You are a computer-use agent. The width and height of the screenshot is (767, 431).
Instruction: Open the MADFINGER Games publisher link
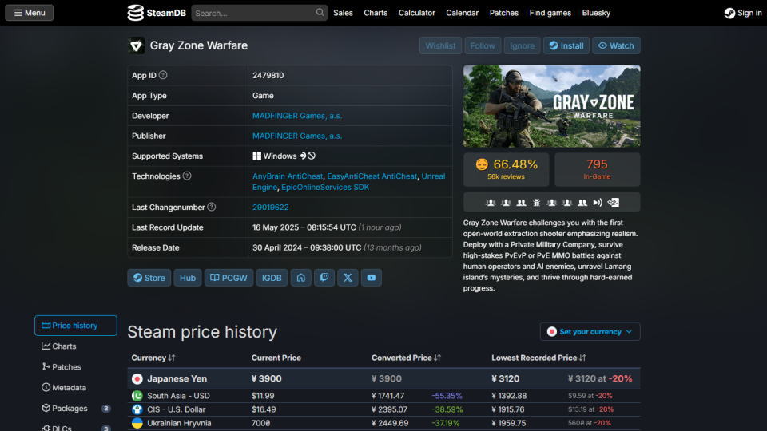(x=297, y=136)
